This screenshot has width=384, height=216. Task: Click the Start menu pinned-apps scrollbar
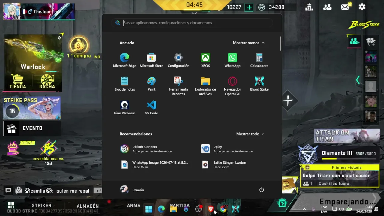pyautogui.click(x=280, y=43)
